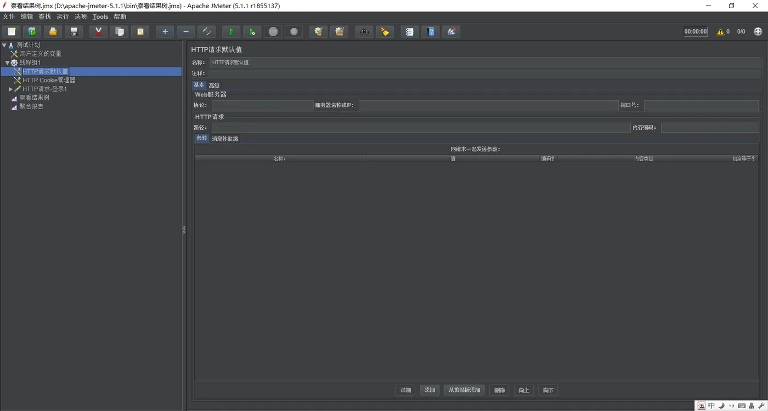Toggle the 中 Chinese/English input mode
The width and height of the screenshot is (768, 411).
pyautogui.click(x=711, y=406)
